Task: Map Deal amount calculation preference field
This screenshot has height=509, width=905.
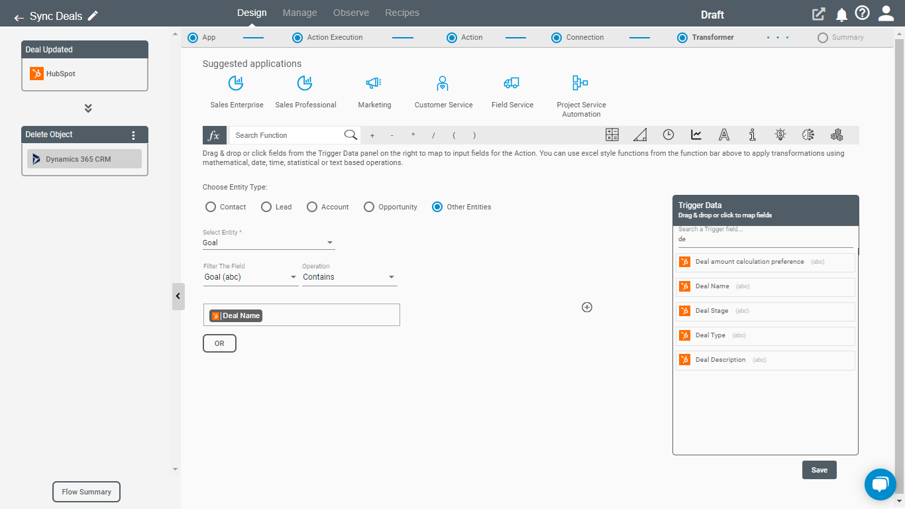Action: click(x=765, y=262)
